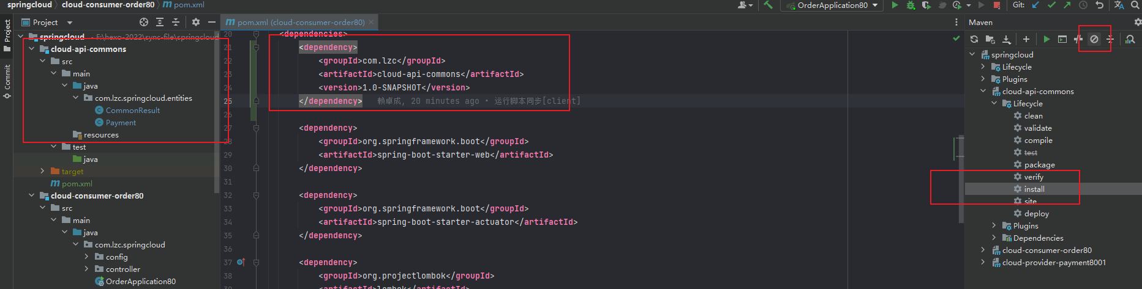Fold the dependency block at line 21

pyautogui.click(x=256, y=47)
